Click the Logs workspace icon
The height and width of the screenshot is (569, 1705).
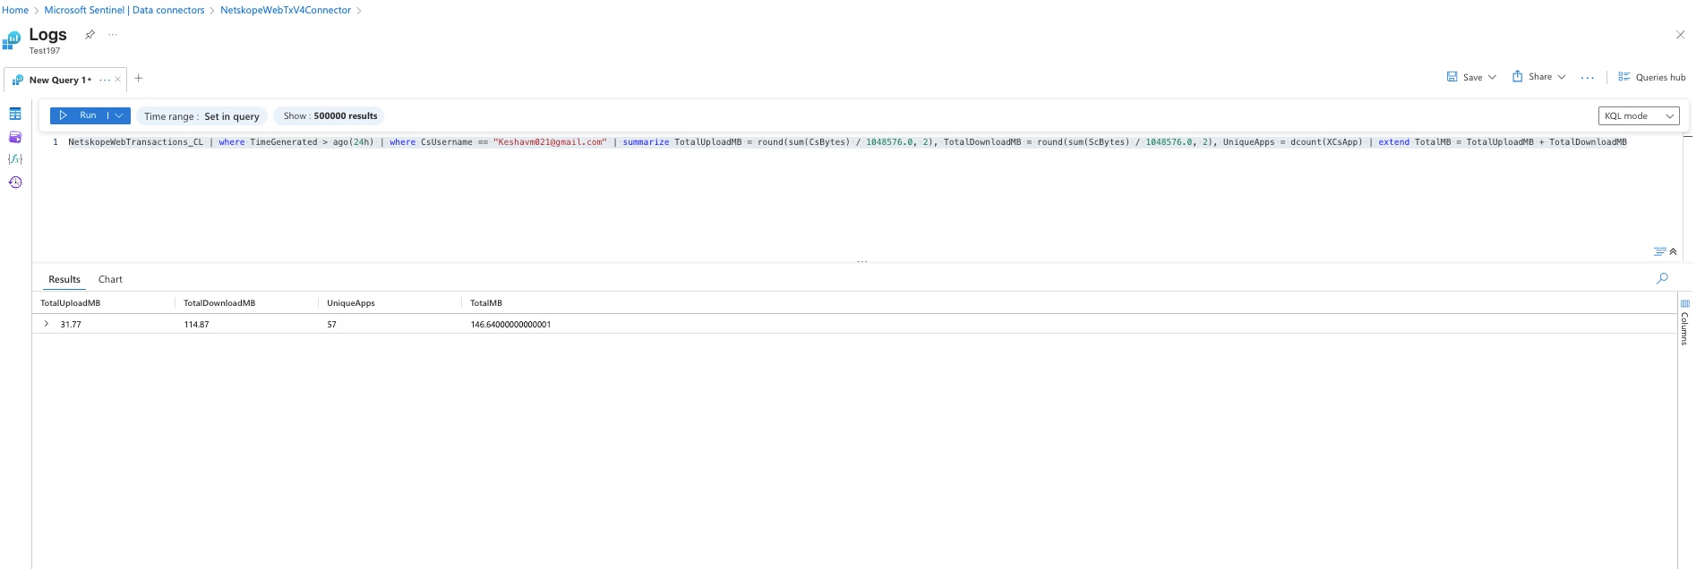pyautogui.click(x=12, y=40)
